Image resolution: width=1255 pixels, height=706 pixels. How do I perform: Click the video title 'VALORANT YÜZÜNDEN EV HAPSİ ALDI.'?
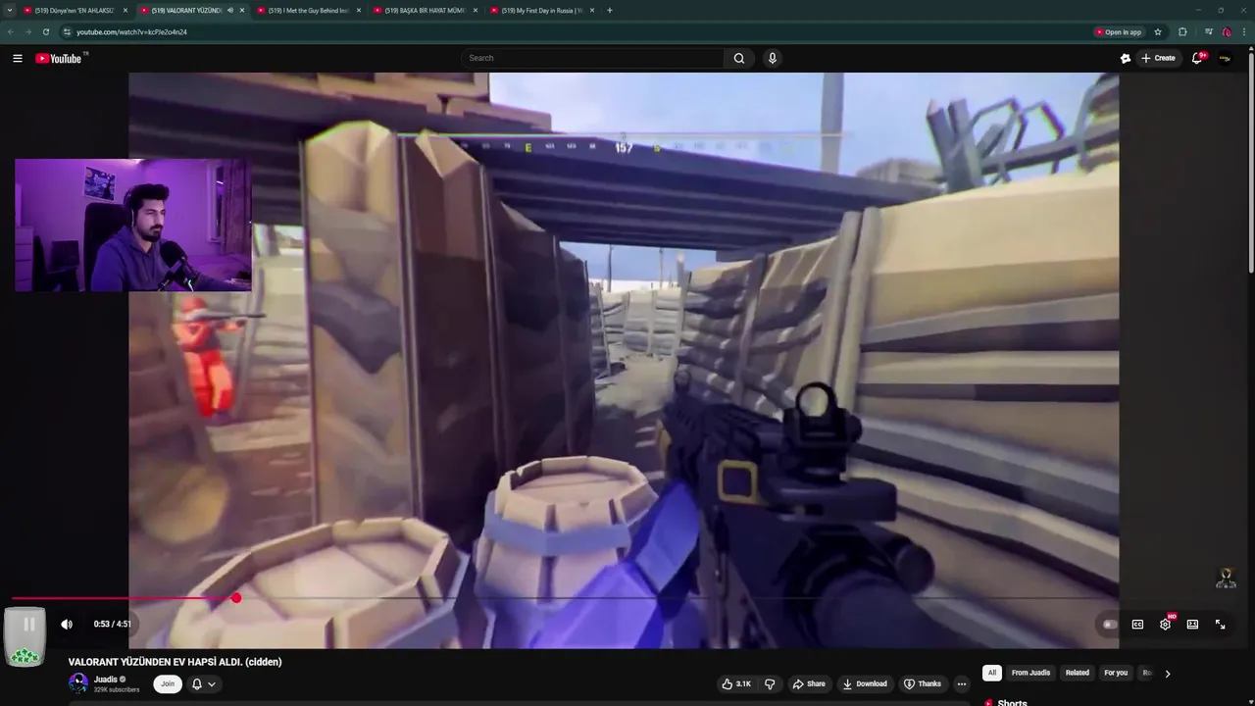coord(175,662)
